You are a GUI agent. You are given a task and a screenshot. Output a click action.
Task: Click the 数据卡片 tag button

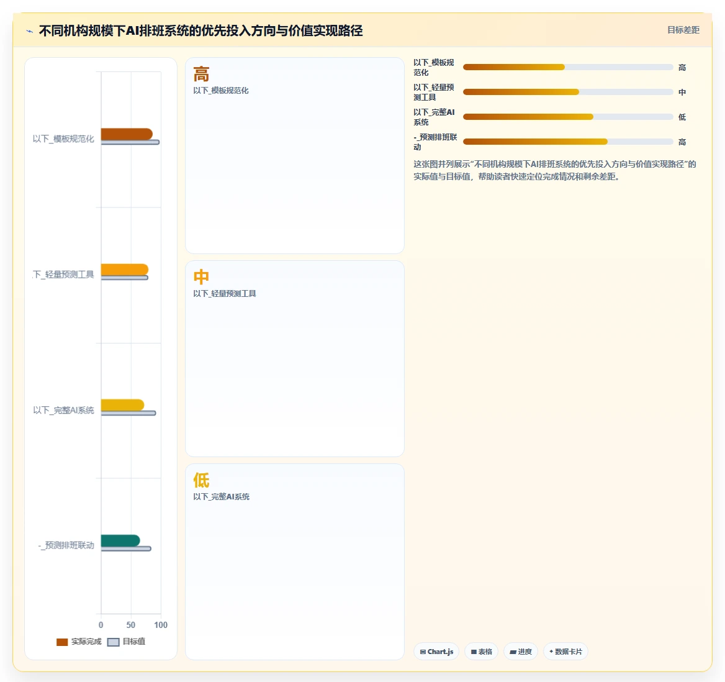(565, 652)
